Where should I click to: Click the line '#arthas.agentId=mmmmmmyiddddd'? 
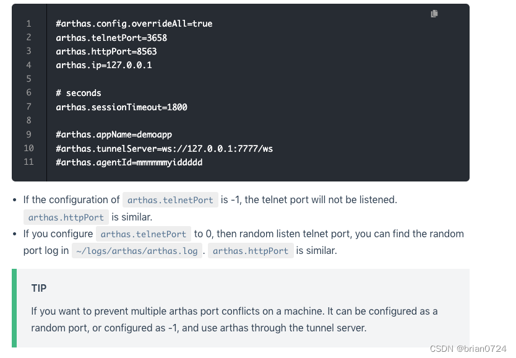coord(129,162)
